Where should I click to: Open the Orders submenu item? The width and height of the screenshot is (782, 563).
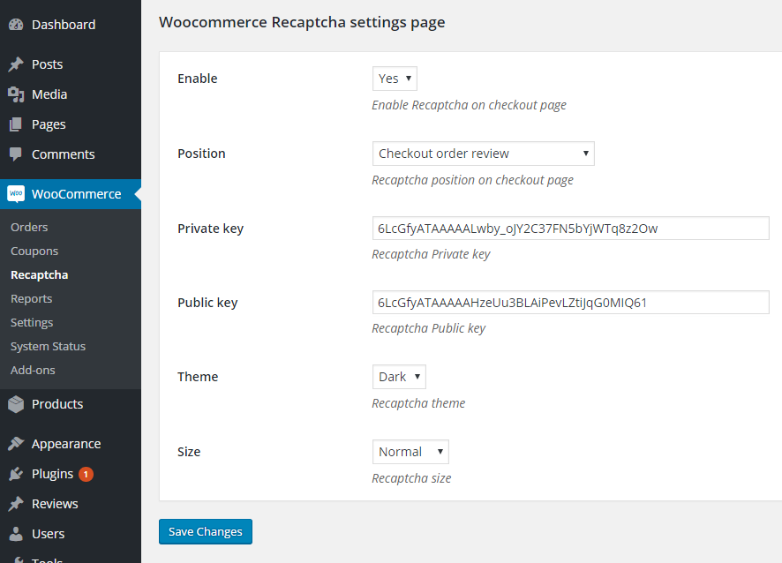pyautogui.click(x=29, y=227)
